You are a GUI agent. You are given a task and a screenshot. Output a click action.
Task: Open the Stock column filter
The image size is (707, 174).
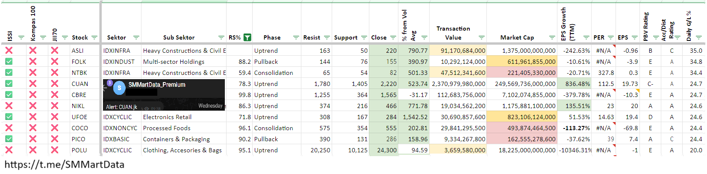pyautogui.click(x=94, y=37)
